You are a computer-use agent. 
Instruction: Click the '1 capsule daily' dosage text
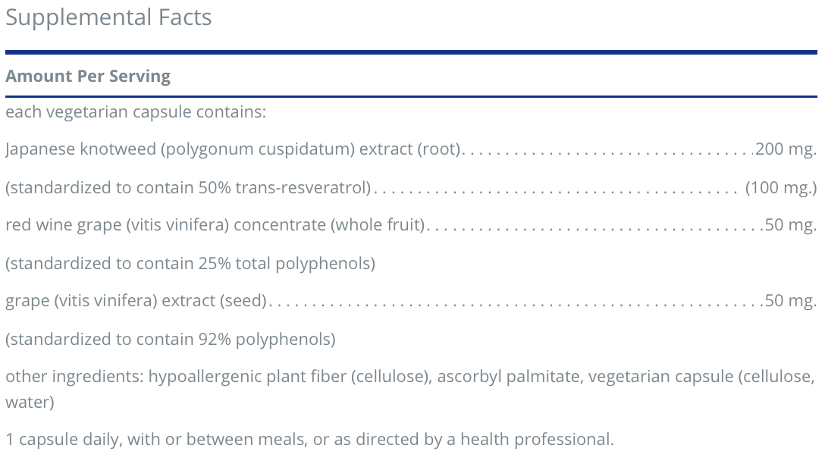click(64, 439)
